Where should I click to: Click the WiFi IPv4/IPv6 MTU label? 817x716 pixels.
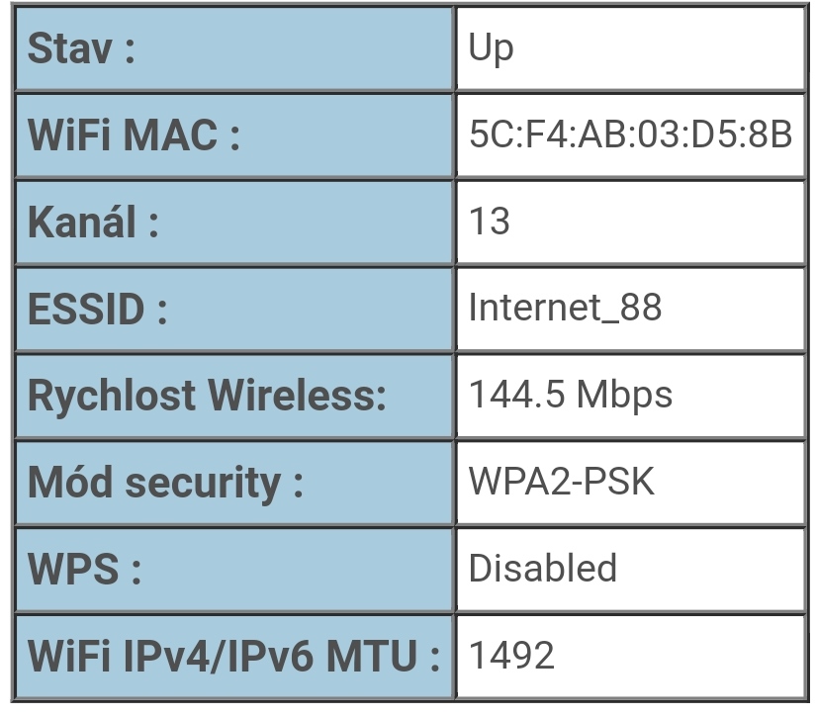pos(233,655)
